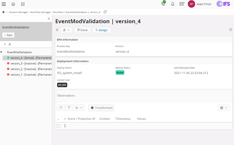
Task: Sort by the Values column header
Action: coord(142,119)
